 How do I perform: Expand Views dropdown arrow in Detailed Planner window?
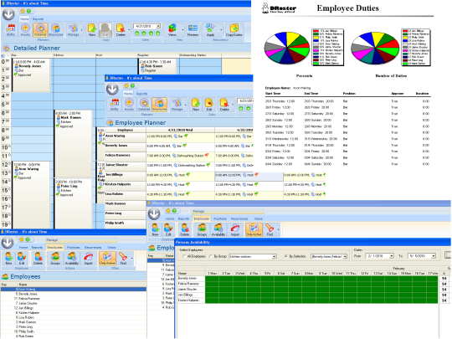[x=182, y=30]
